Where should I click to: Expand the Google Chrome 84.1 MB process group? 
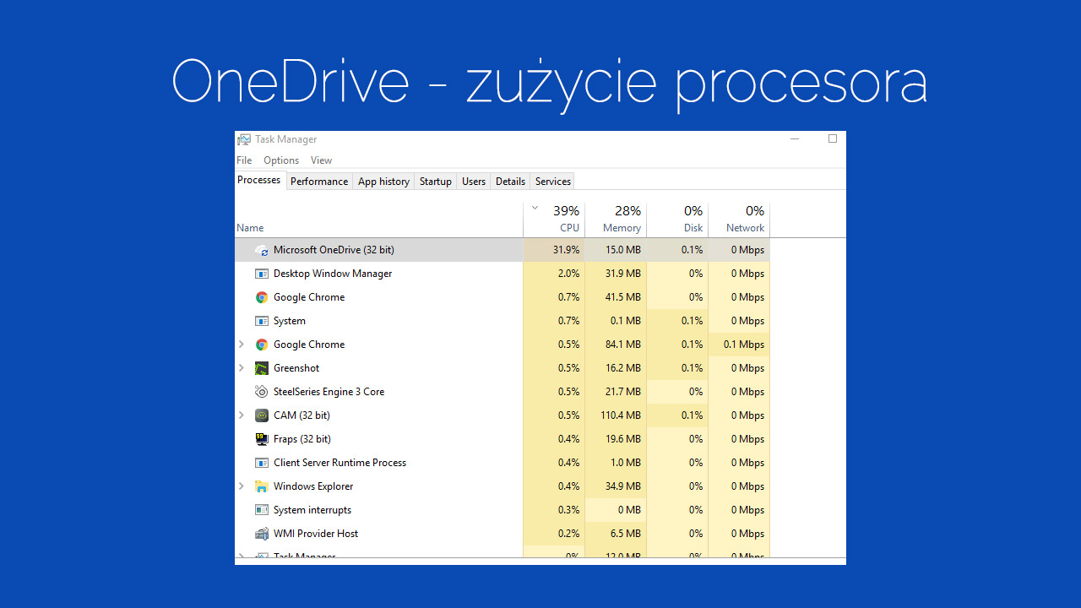pyautogui.click(x=242, y=345)
